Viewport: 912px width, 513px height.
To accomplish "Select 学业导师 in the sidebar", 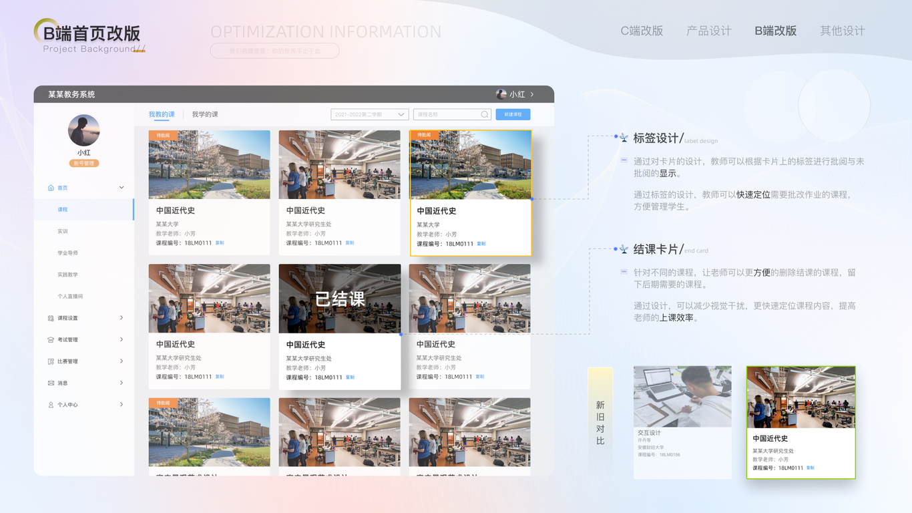I will 67,253.
